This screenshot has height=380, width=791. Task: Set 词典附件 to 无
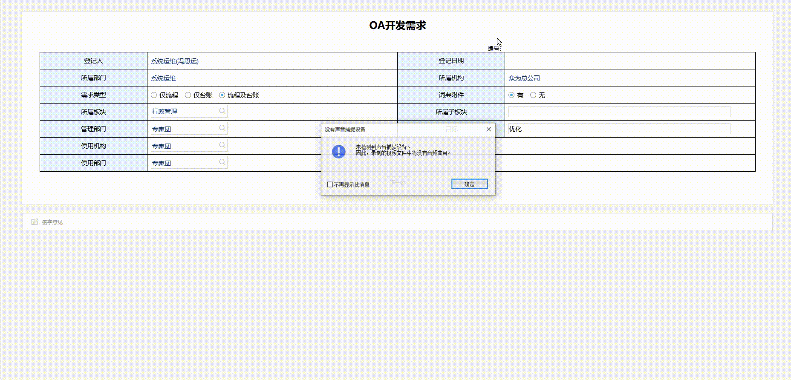[533, 95]
